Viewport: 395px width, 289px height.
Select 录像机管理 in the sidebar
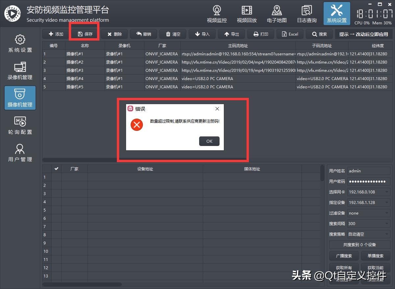pos(20,71)
